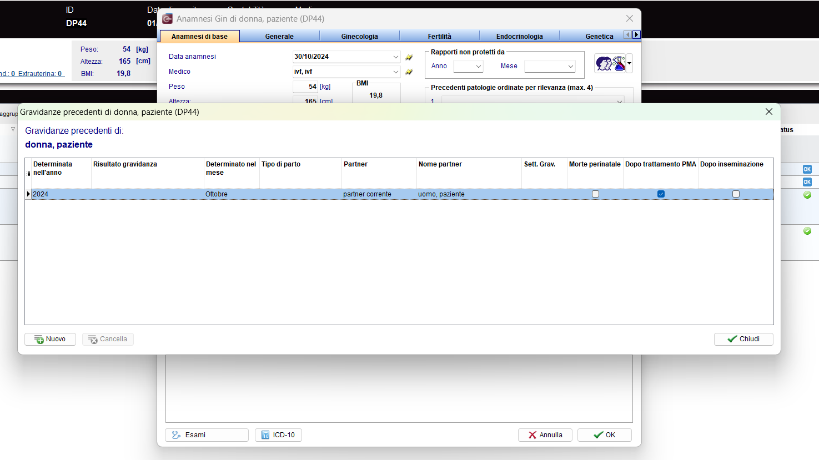Click Annulla in Anamnesi window
The image size is (819, 460).
click(x=545, y=435)
